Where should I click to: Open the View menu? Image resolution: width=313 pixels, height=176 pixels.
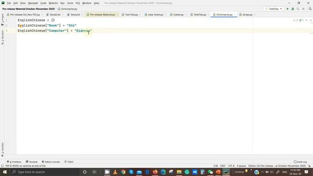[x=23, y=3]
